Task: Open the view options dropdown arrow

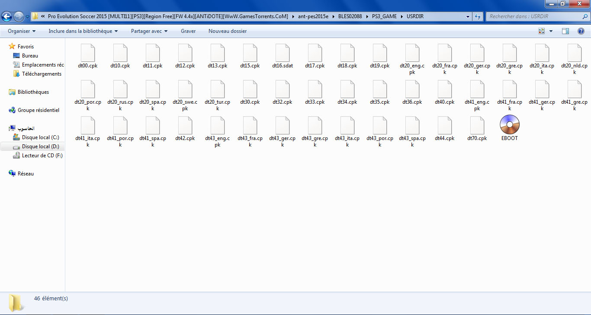Action: click(x=551, y=31)
